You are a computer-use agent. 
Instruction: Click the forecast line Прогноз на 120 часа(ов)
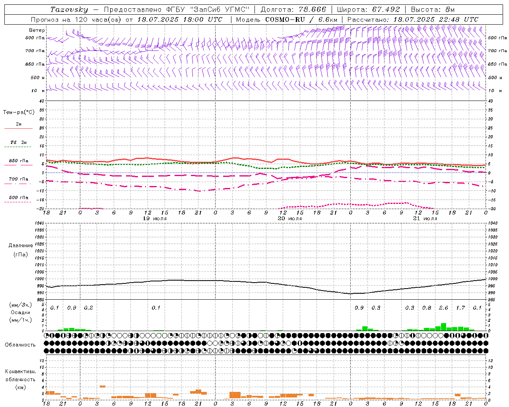pyautogui.click(x=76, y=19)
